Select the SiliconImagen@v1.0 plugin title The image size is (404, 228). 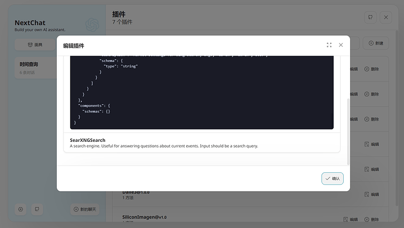(144, 217)
